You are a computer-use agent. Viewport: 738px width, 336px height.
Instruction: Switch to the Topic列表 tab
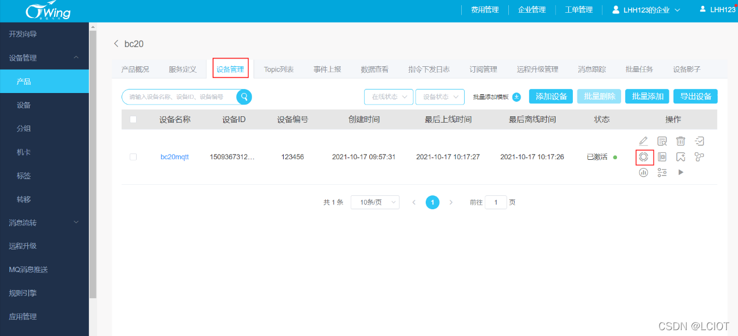coord(277,69)
